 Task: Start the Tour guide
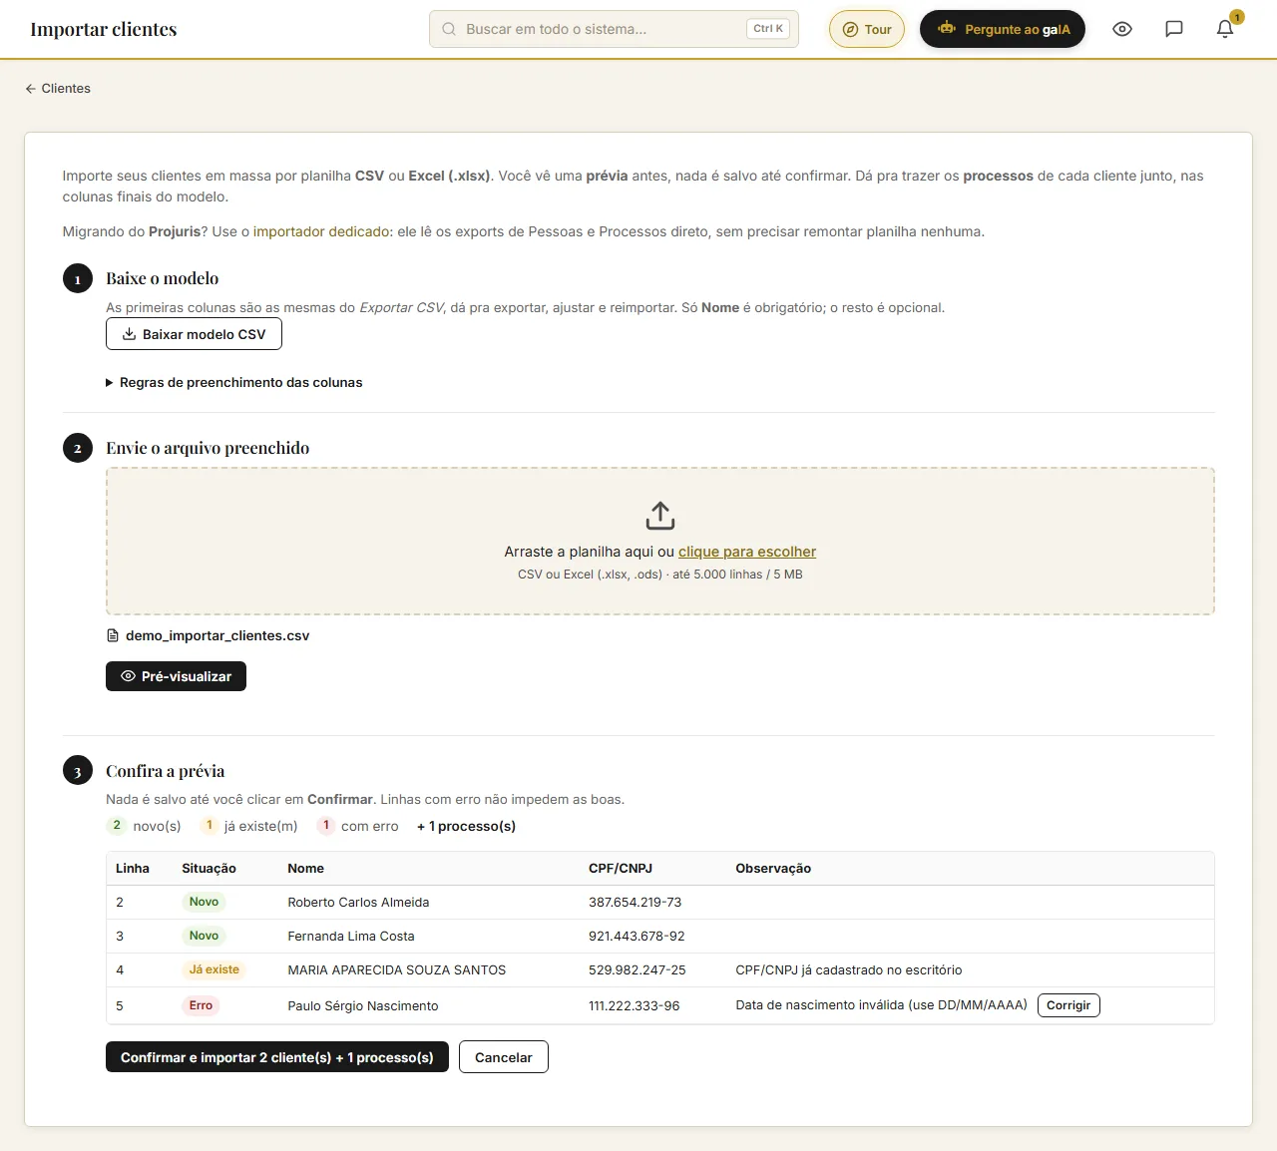pyautogui.click(x=867, y=29)
